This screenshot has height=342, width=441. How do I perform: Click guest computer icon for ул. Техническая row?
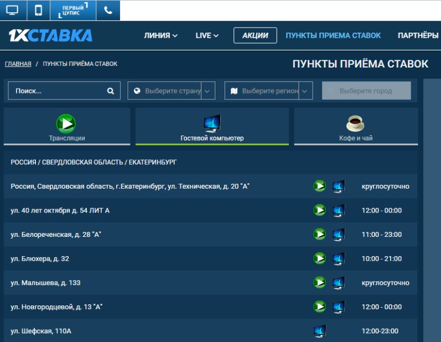point(339,186)
